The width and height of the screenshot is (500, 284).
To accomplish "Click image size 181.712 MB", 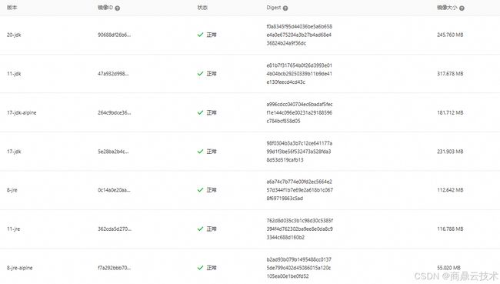I will [x=450, y=112].
